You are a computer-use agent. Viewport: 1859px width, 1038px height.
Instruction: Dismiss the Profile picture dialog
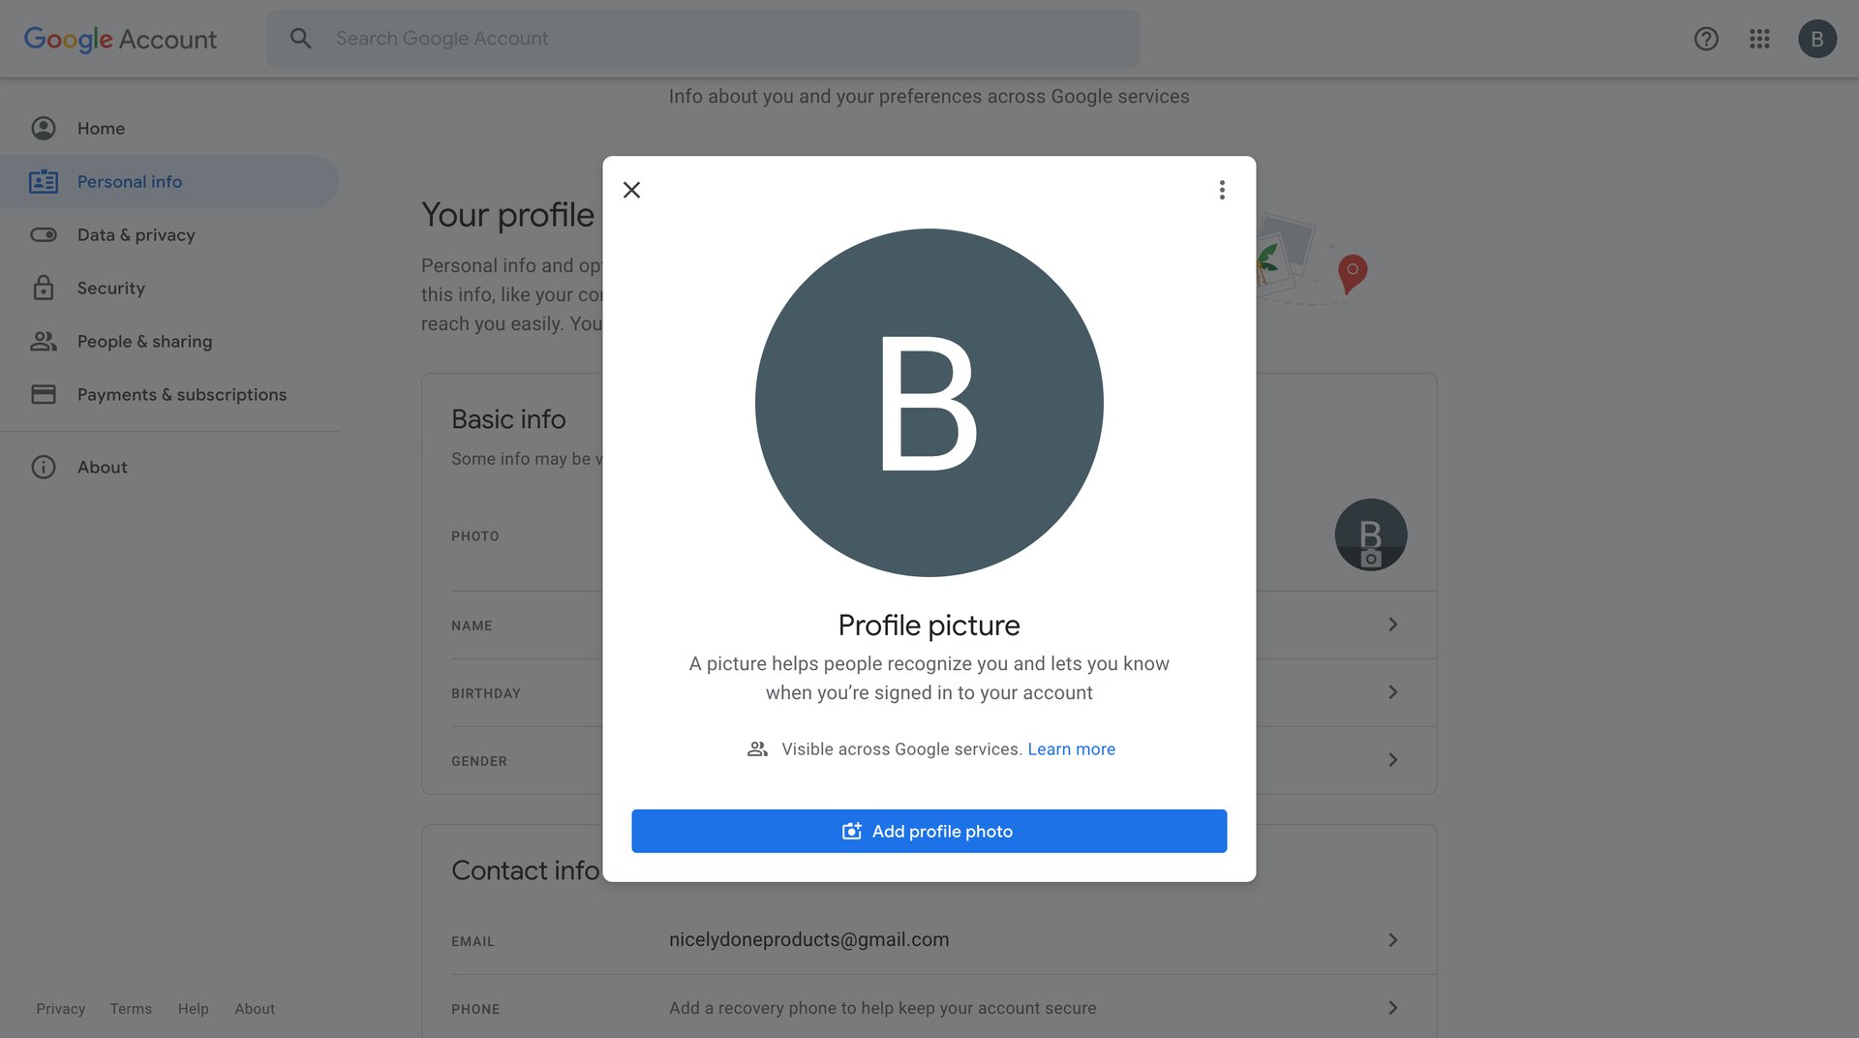click(631, 190)
